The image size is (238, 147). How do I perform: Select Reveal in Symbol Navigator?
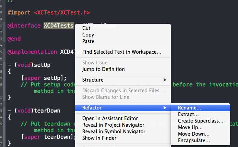pyautogui.click(x=114, y=132)
